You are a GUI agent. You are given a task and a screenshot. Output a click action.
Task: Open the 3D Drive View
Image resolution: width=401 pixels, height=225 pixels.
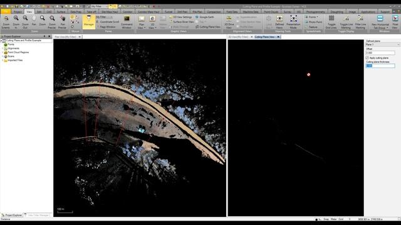(x=229, y=22)
